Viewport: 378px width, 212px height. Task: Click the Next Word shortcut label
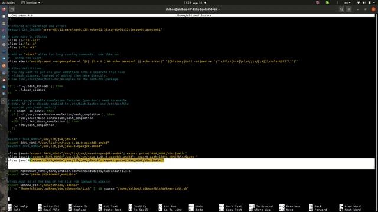353,210
